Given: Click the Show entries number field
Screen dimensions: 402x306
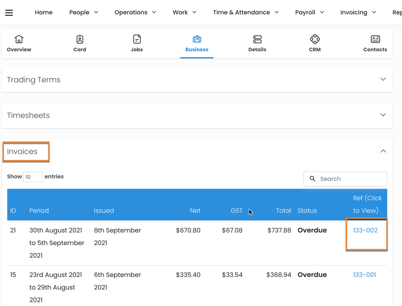Looking at the screenshot, I should point(33,177).
